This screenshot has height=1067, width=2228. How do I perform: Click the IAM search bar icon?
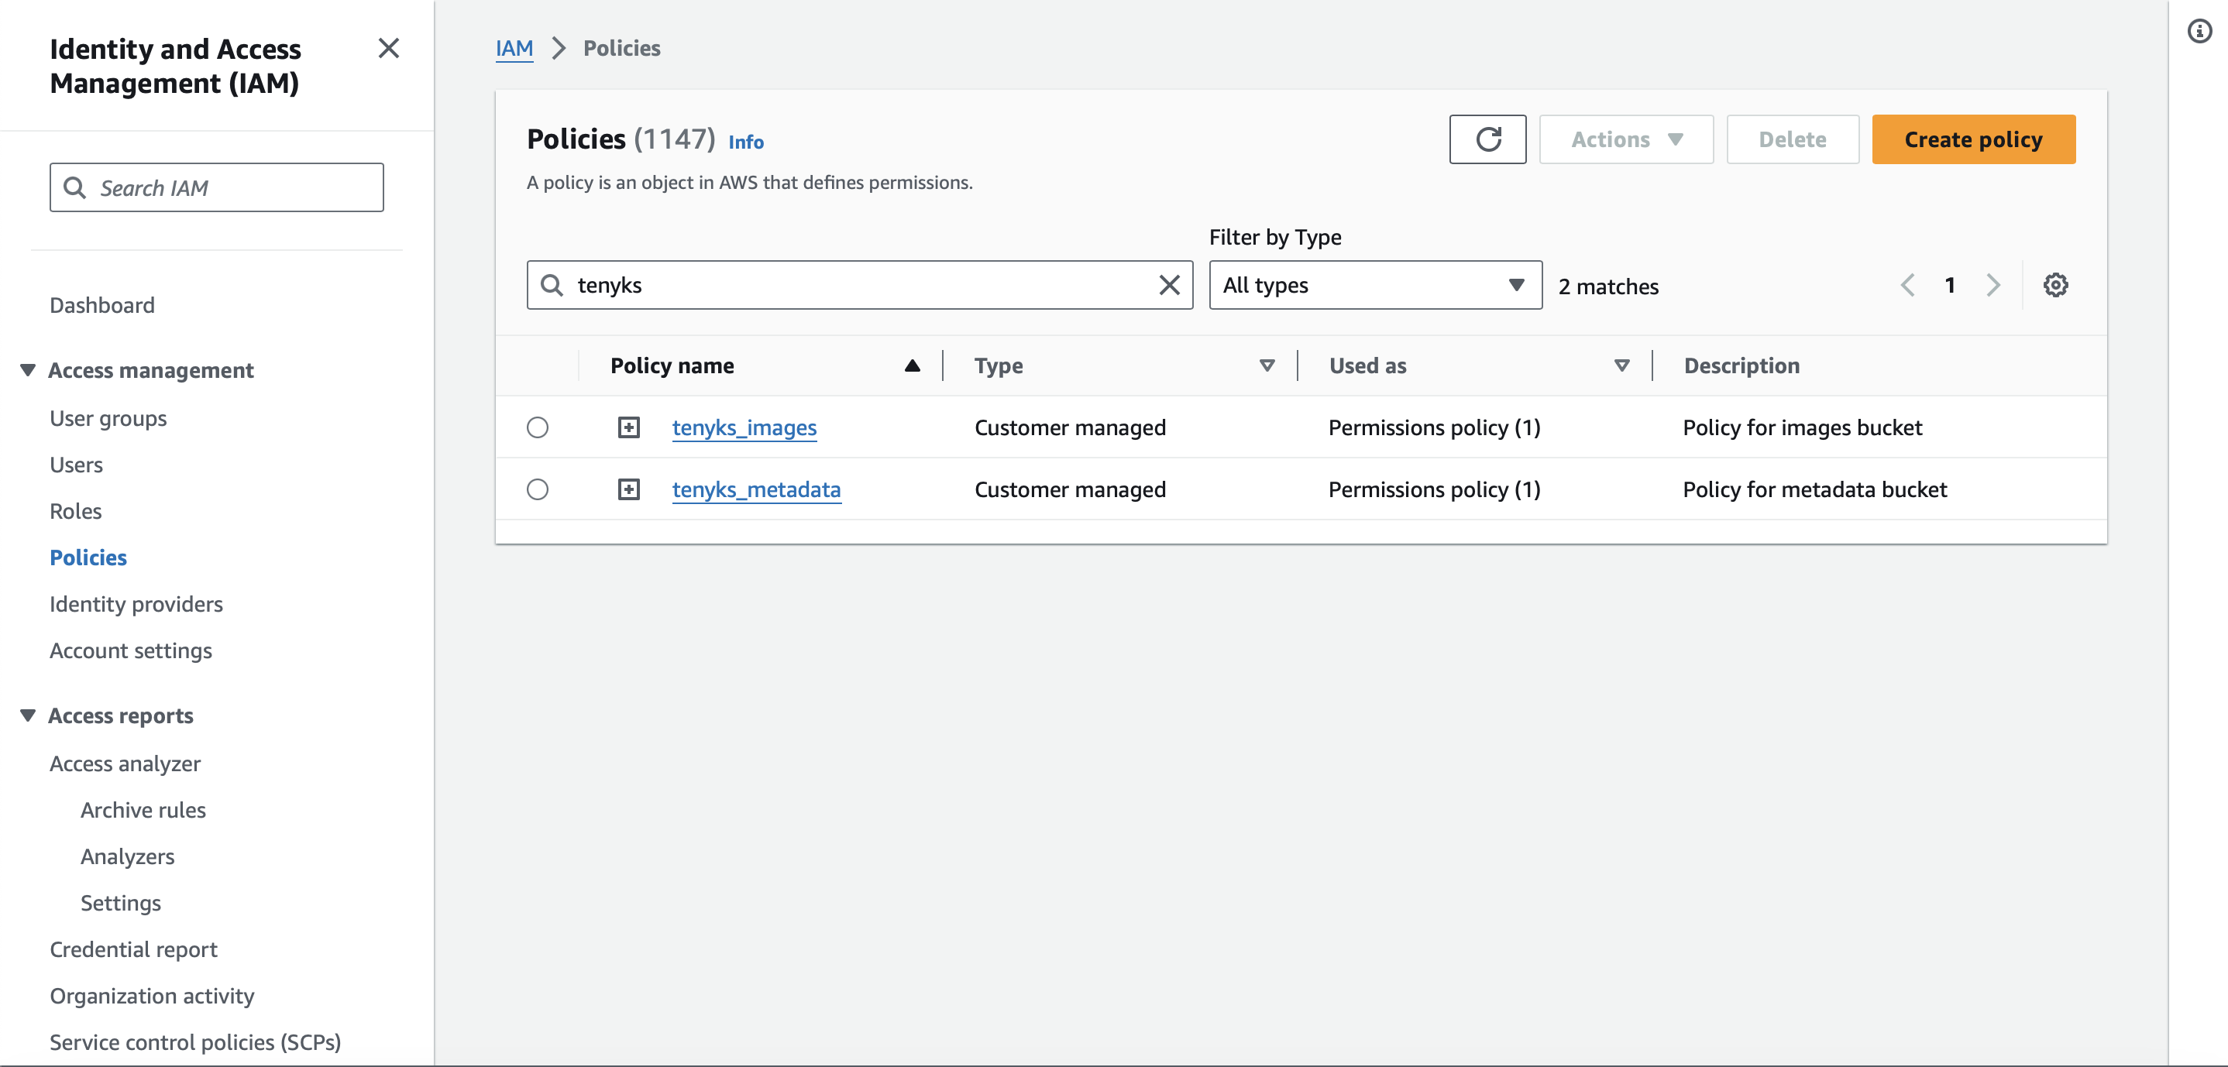[x=74, y=186]
